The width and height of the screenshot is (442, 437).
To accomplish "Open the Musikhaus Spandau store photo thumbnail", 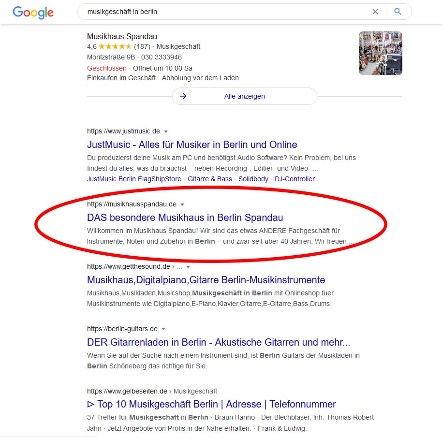I will [x=380, y=53].
